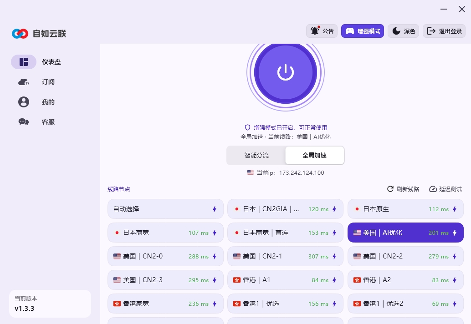Click the 当前版本 v1.3.3 card

[x=50, y=304]
